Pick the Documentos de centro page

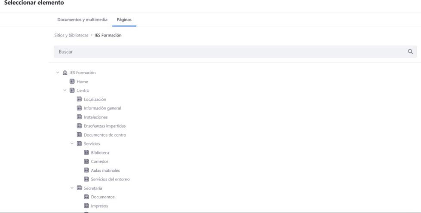point(105,135)
